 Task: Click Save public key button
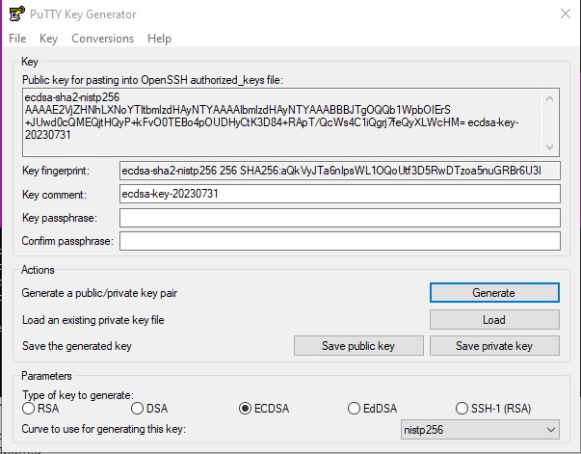coord(358,346)
